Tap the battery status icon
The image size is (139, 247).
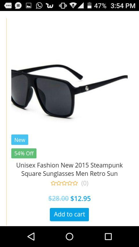[89, 5]
